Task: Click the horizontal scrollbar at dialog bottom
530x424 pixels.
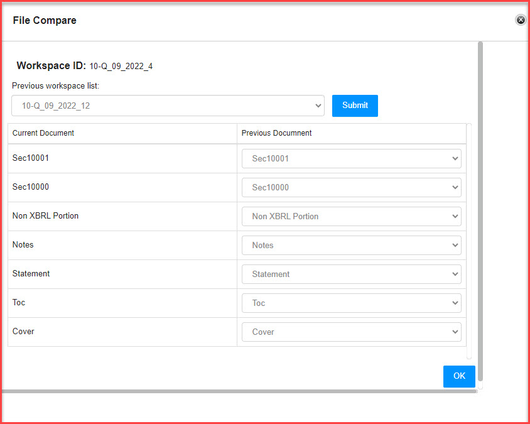Action: point(239,391)
